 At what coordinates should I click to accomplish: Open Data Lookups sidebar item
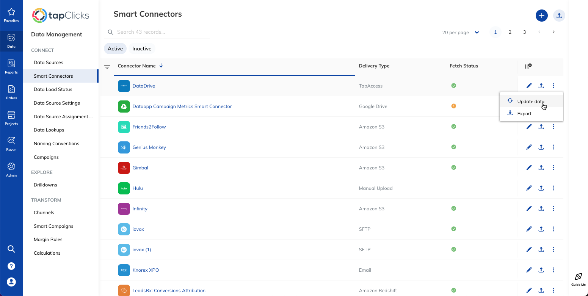click(x=49, y=130)
